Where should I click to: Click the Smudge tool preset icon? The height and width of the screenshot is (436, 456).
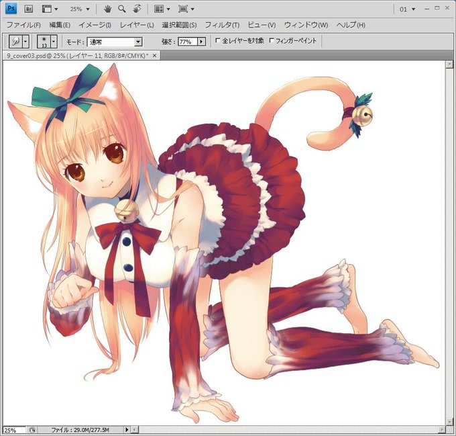(15, 42)
